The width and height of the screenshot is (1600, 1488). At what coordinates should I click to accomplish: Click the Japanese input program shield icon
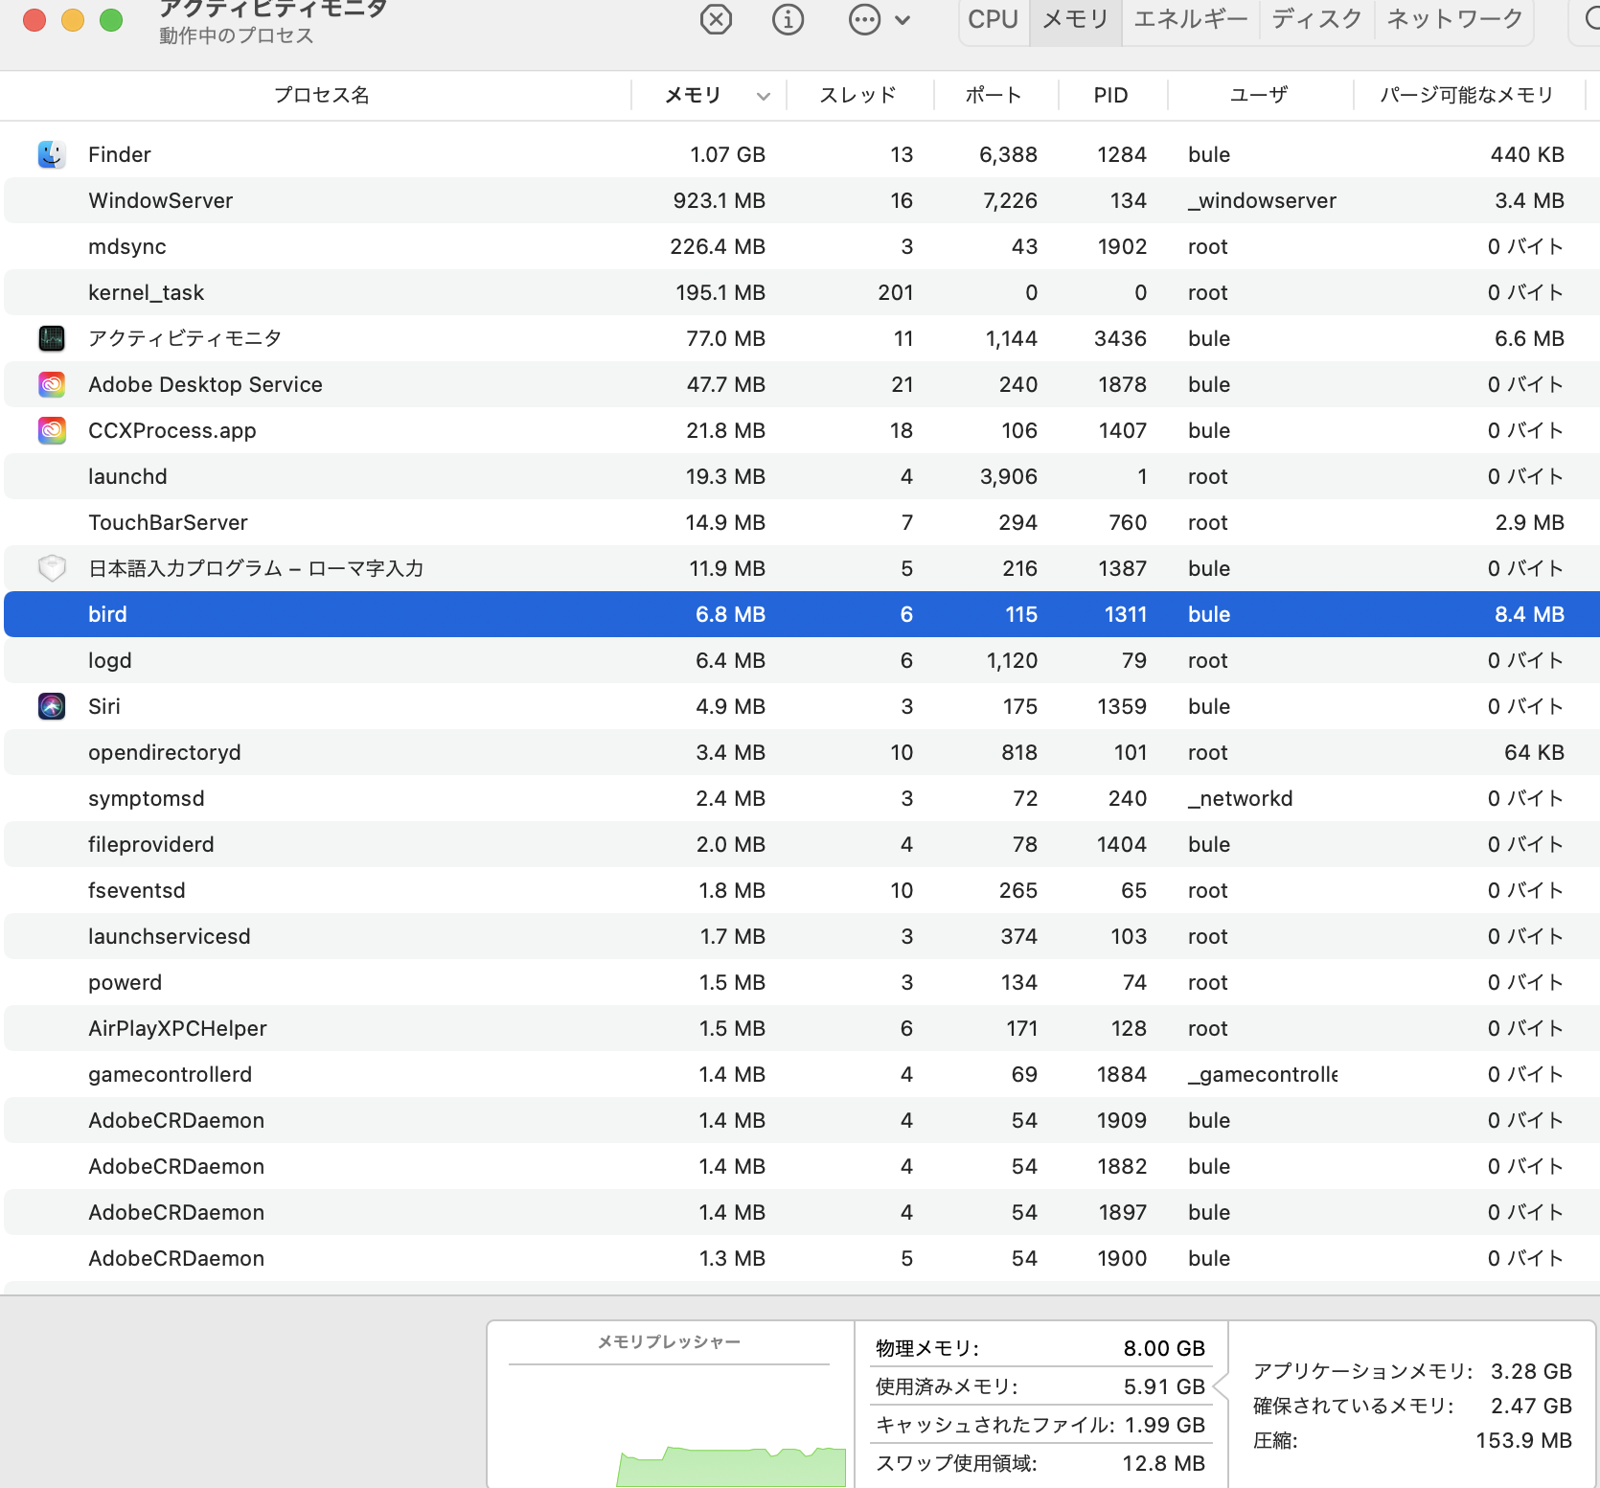click(x=52, y=568)
